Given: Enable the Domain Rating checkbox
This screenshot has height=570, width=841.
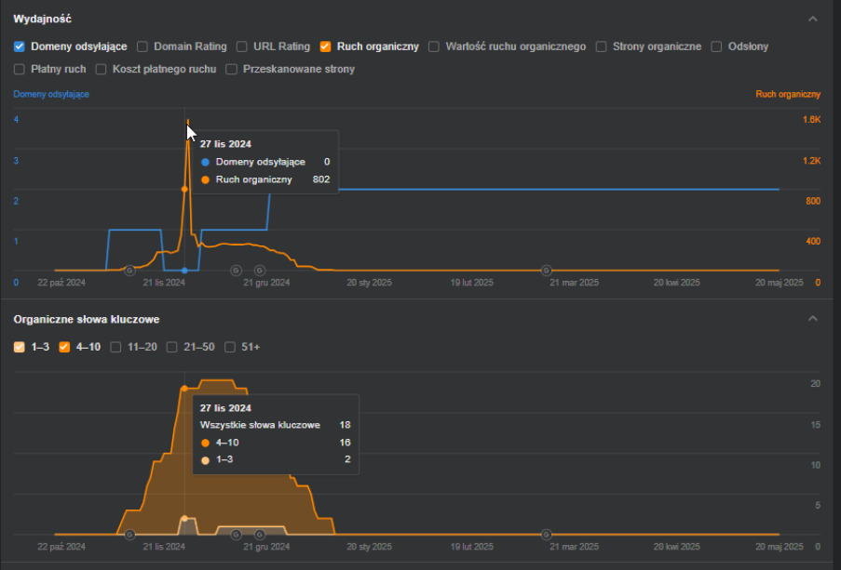Looking at the screenshot, I should tap(142, 46).
